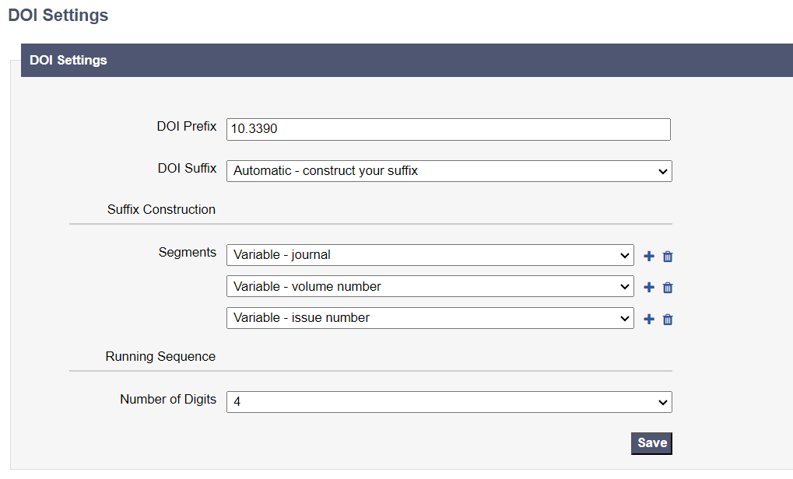Viewport: 793px width, 479px height.
Task: Open the Number of Digits dropdown
Action: [448, 402]
